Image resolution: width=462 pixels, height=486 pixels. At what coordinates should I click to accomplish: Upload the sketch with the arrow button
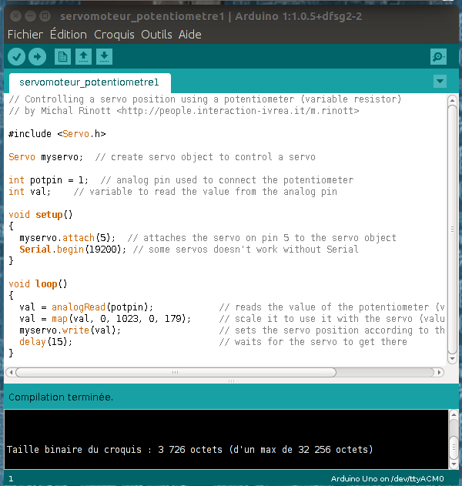(x=37, y=56)
